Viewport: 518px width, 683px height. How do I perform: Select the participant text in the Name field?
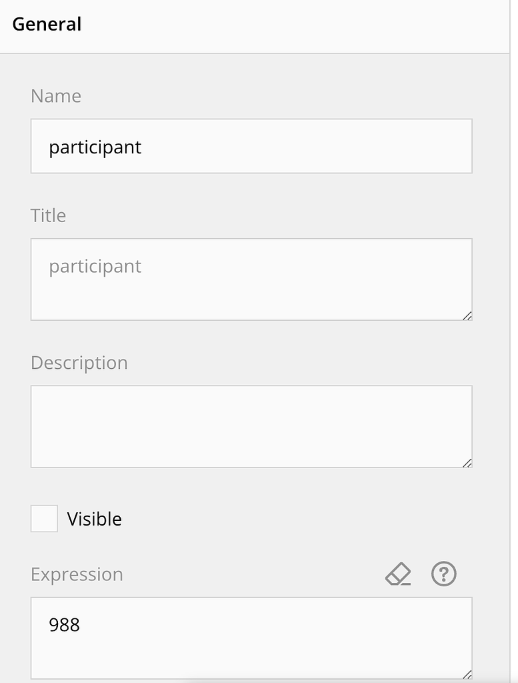pyautogui.click(x=94, y=147)
